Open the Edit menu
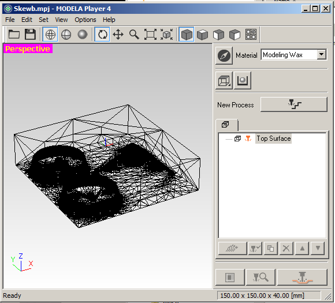 coord(27,20)
